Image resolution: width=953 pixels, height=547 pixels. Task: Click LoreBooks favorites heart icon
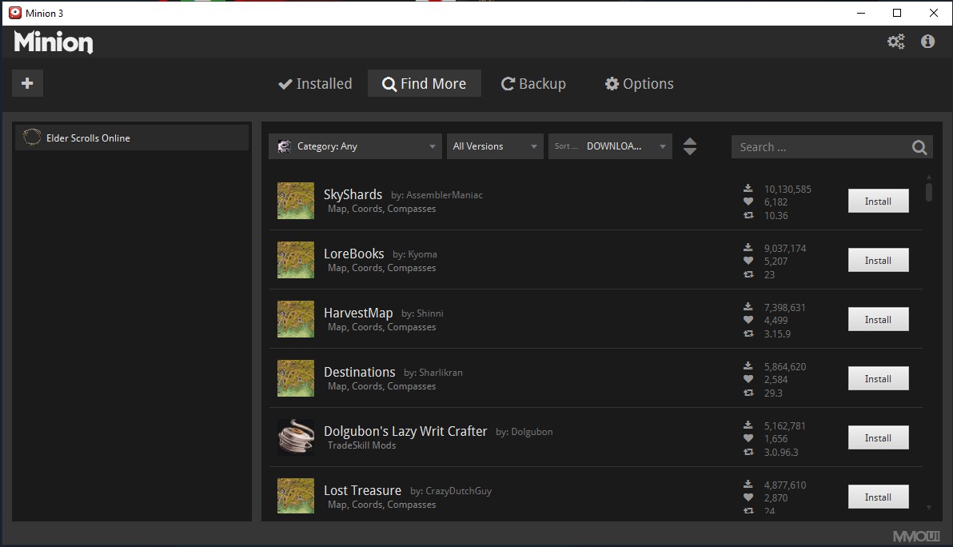[x=748, y=261]
